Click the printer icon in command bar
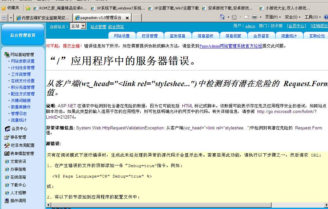The width and height of the screenshot is (328, 209). point(254,17)
